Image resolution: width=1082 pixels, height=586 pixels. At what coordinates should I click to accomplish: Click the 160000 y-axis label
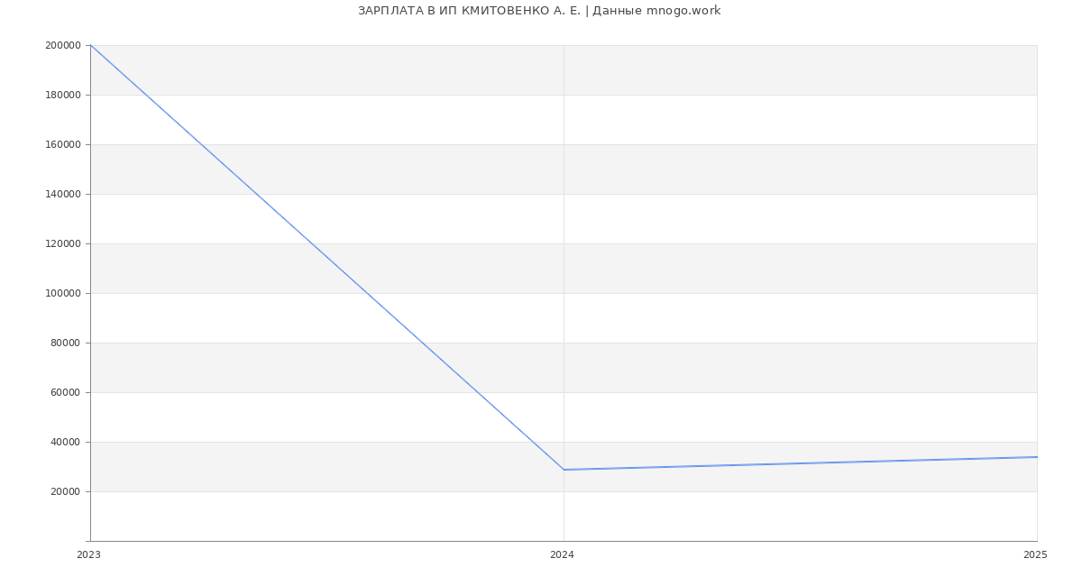[62, 144]
